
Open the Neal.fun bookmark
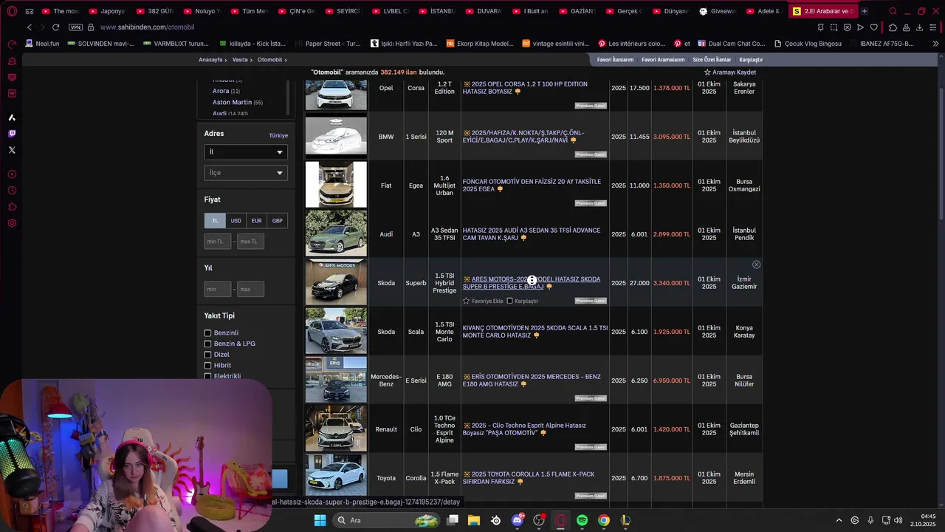(41, 44)
